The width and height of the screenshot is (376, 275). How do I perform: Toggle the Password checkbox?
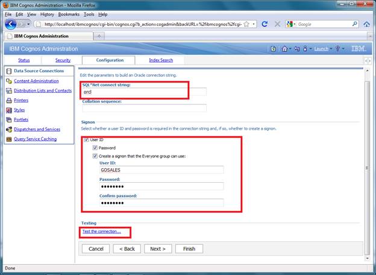(95, 148)
